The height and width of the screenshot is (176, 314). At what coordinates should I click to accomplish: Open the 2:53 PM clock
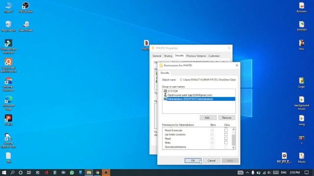tap(295, 173)
